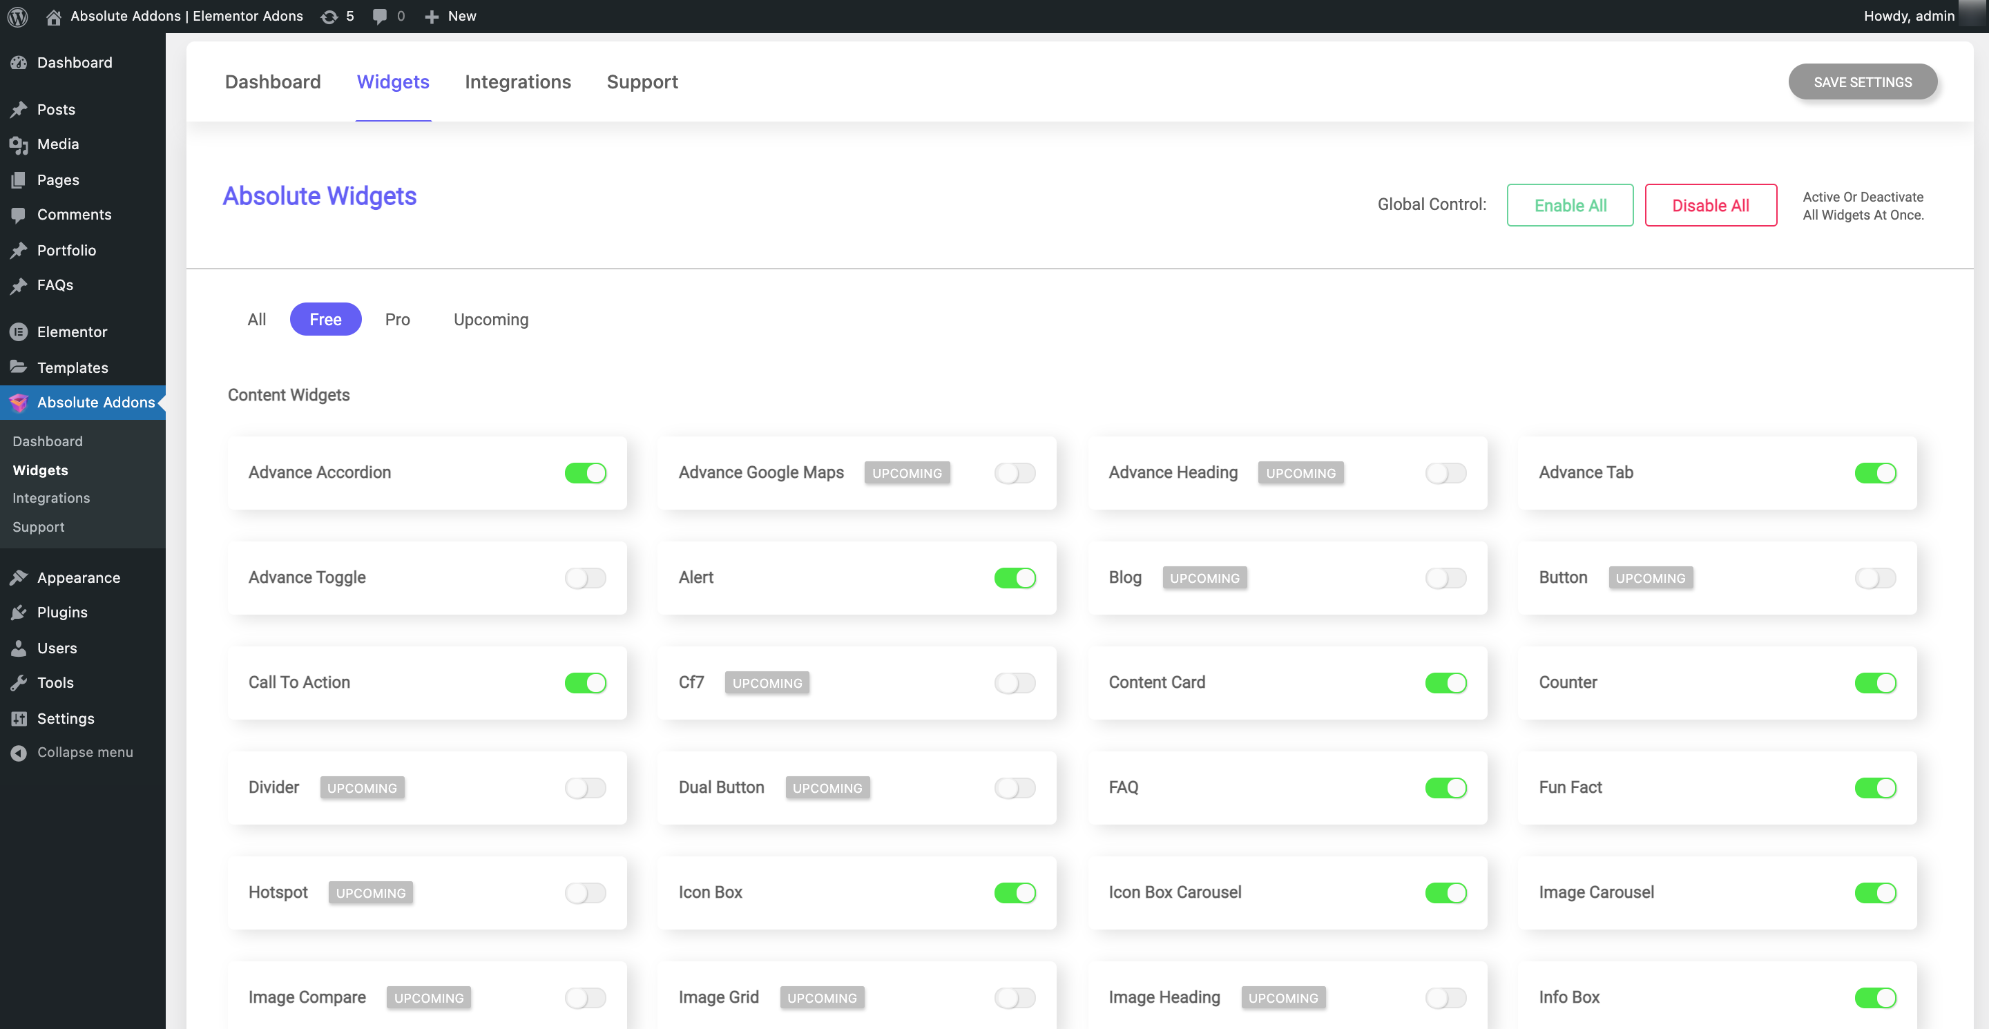The image size is (1989, 1029).
Task: Open the comments bubble icon in admin bar
Action: pyautogui.click(x=379, y=16)
